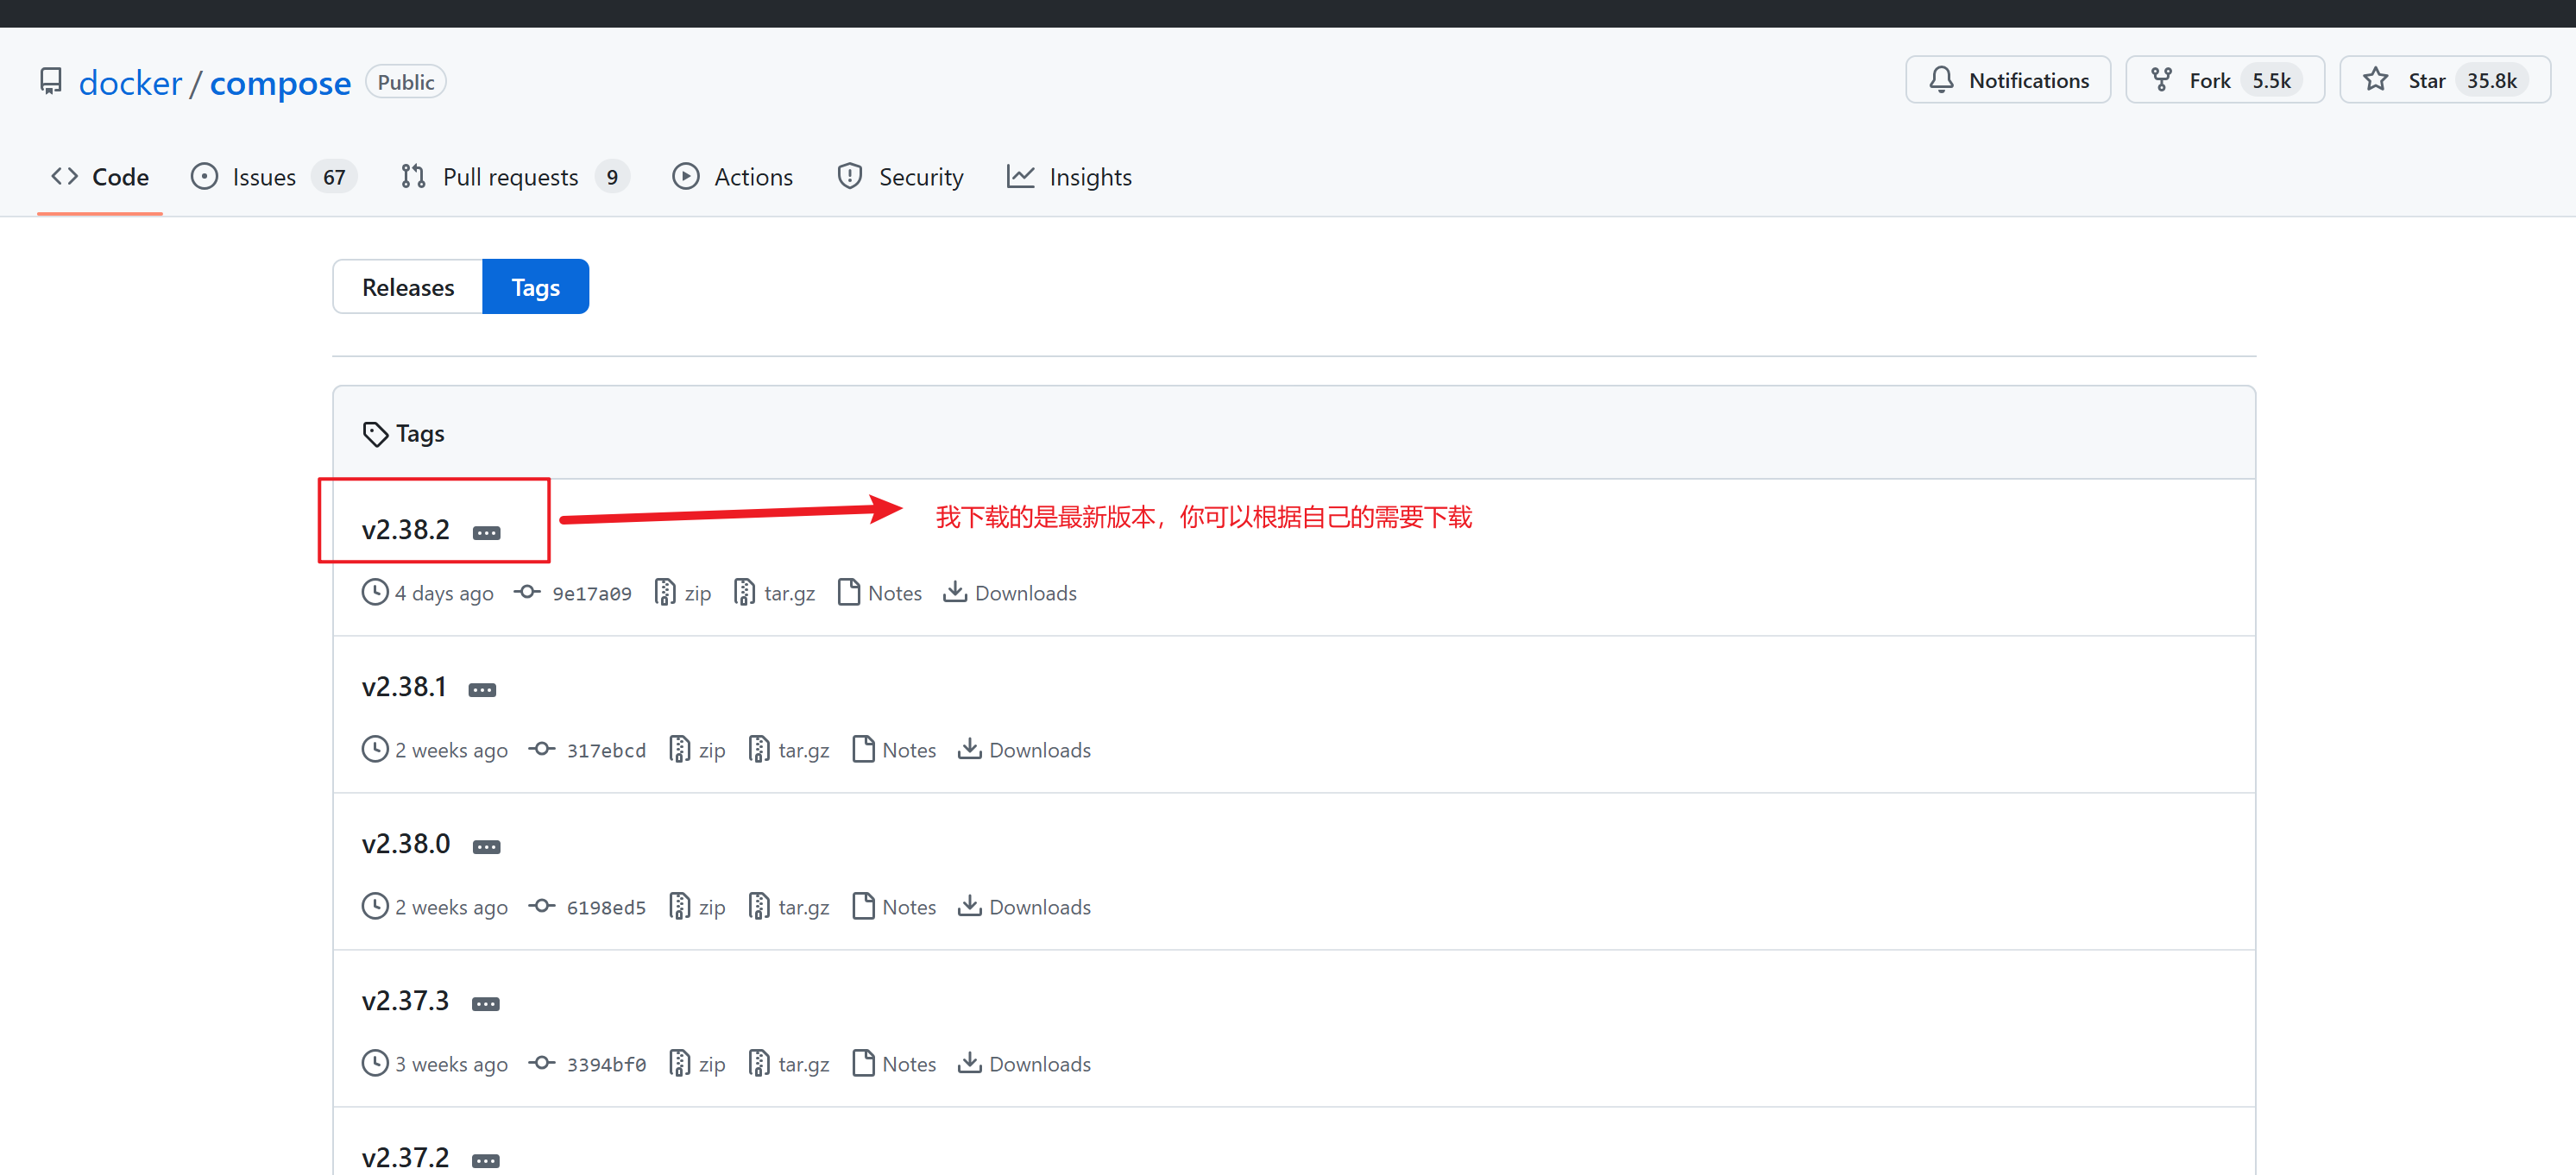Open tag v2.37.2
Viewport: 2576px width, 1175px height.
[x=405, y=1157]
